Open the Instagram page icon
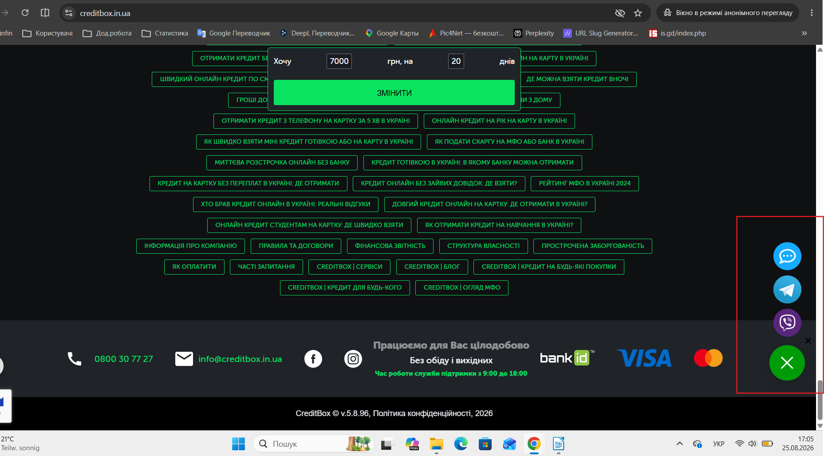This screenshot has height=456, width=824. click(353, 359)
